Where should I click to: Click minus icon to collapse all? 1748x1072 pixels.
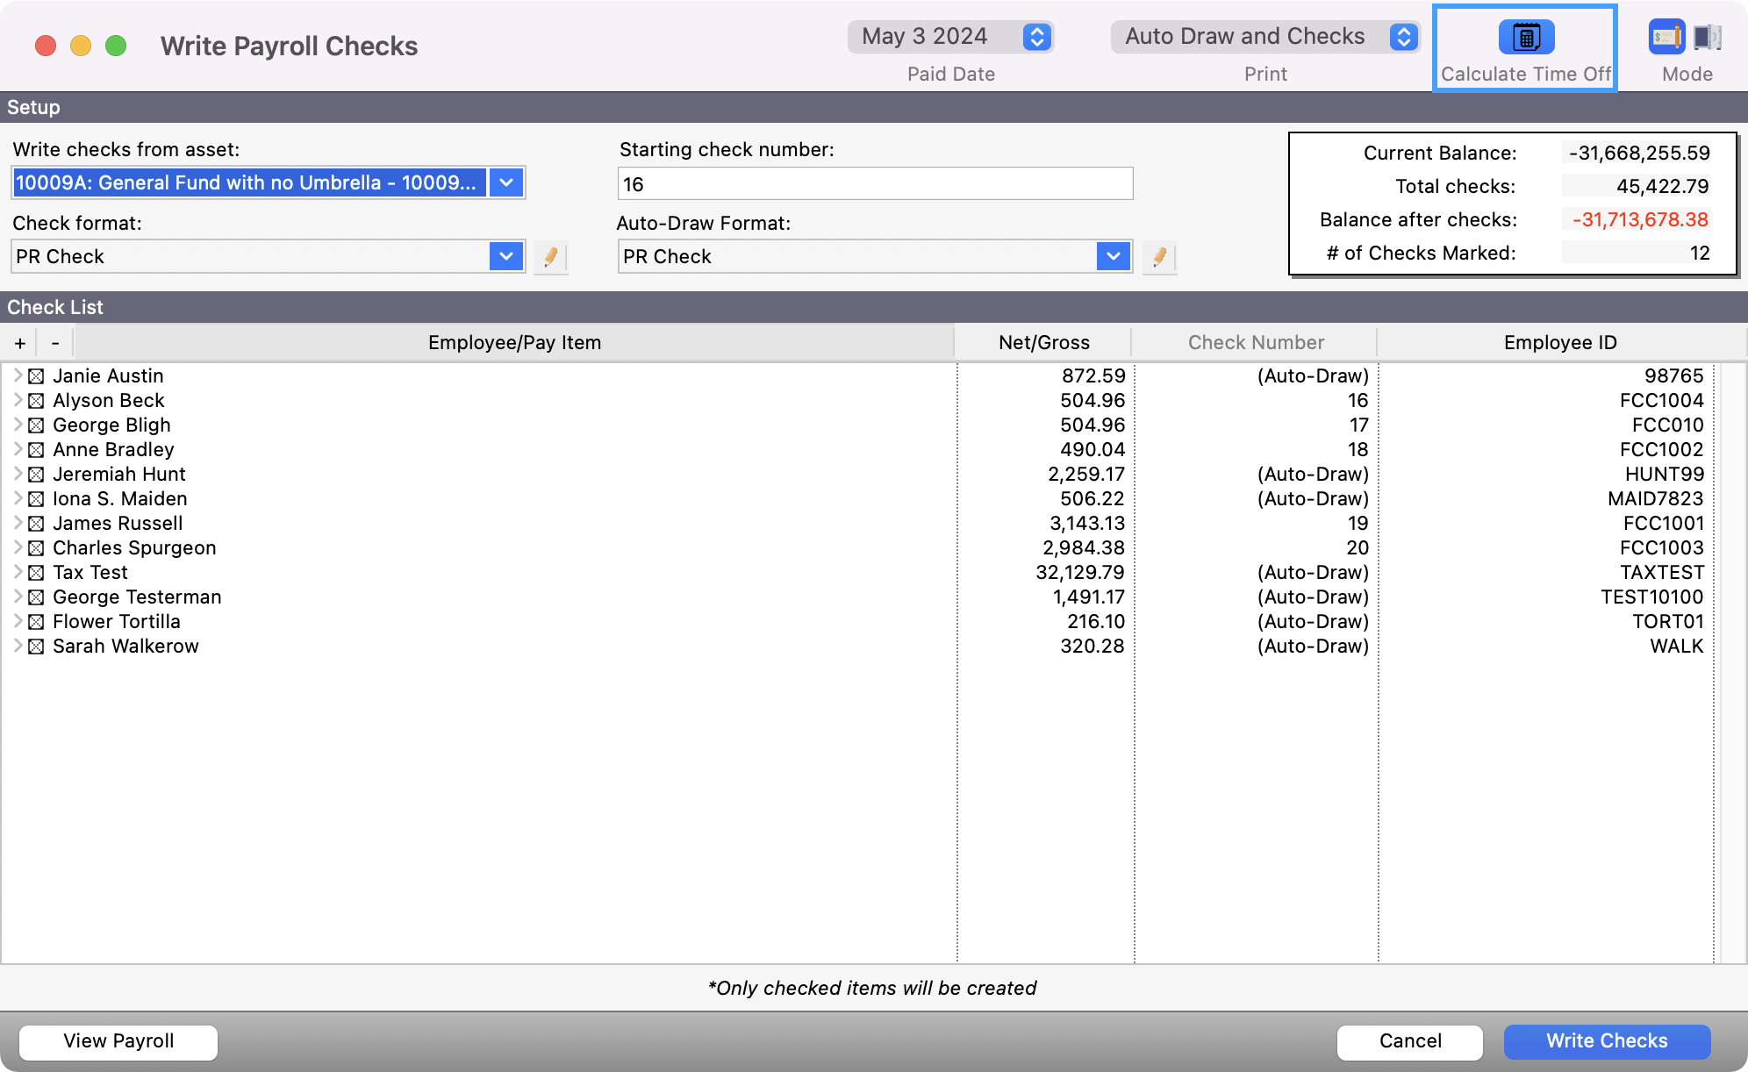point(55,343)
